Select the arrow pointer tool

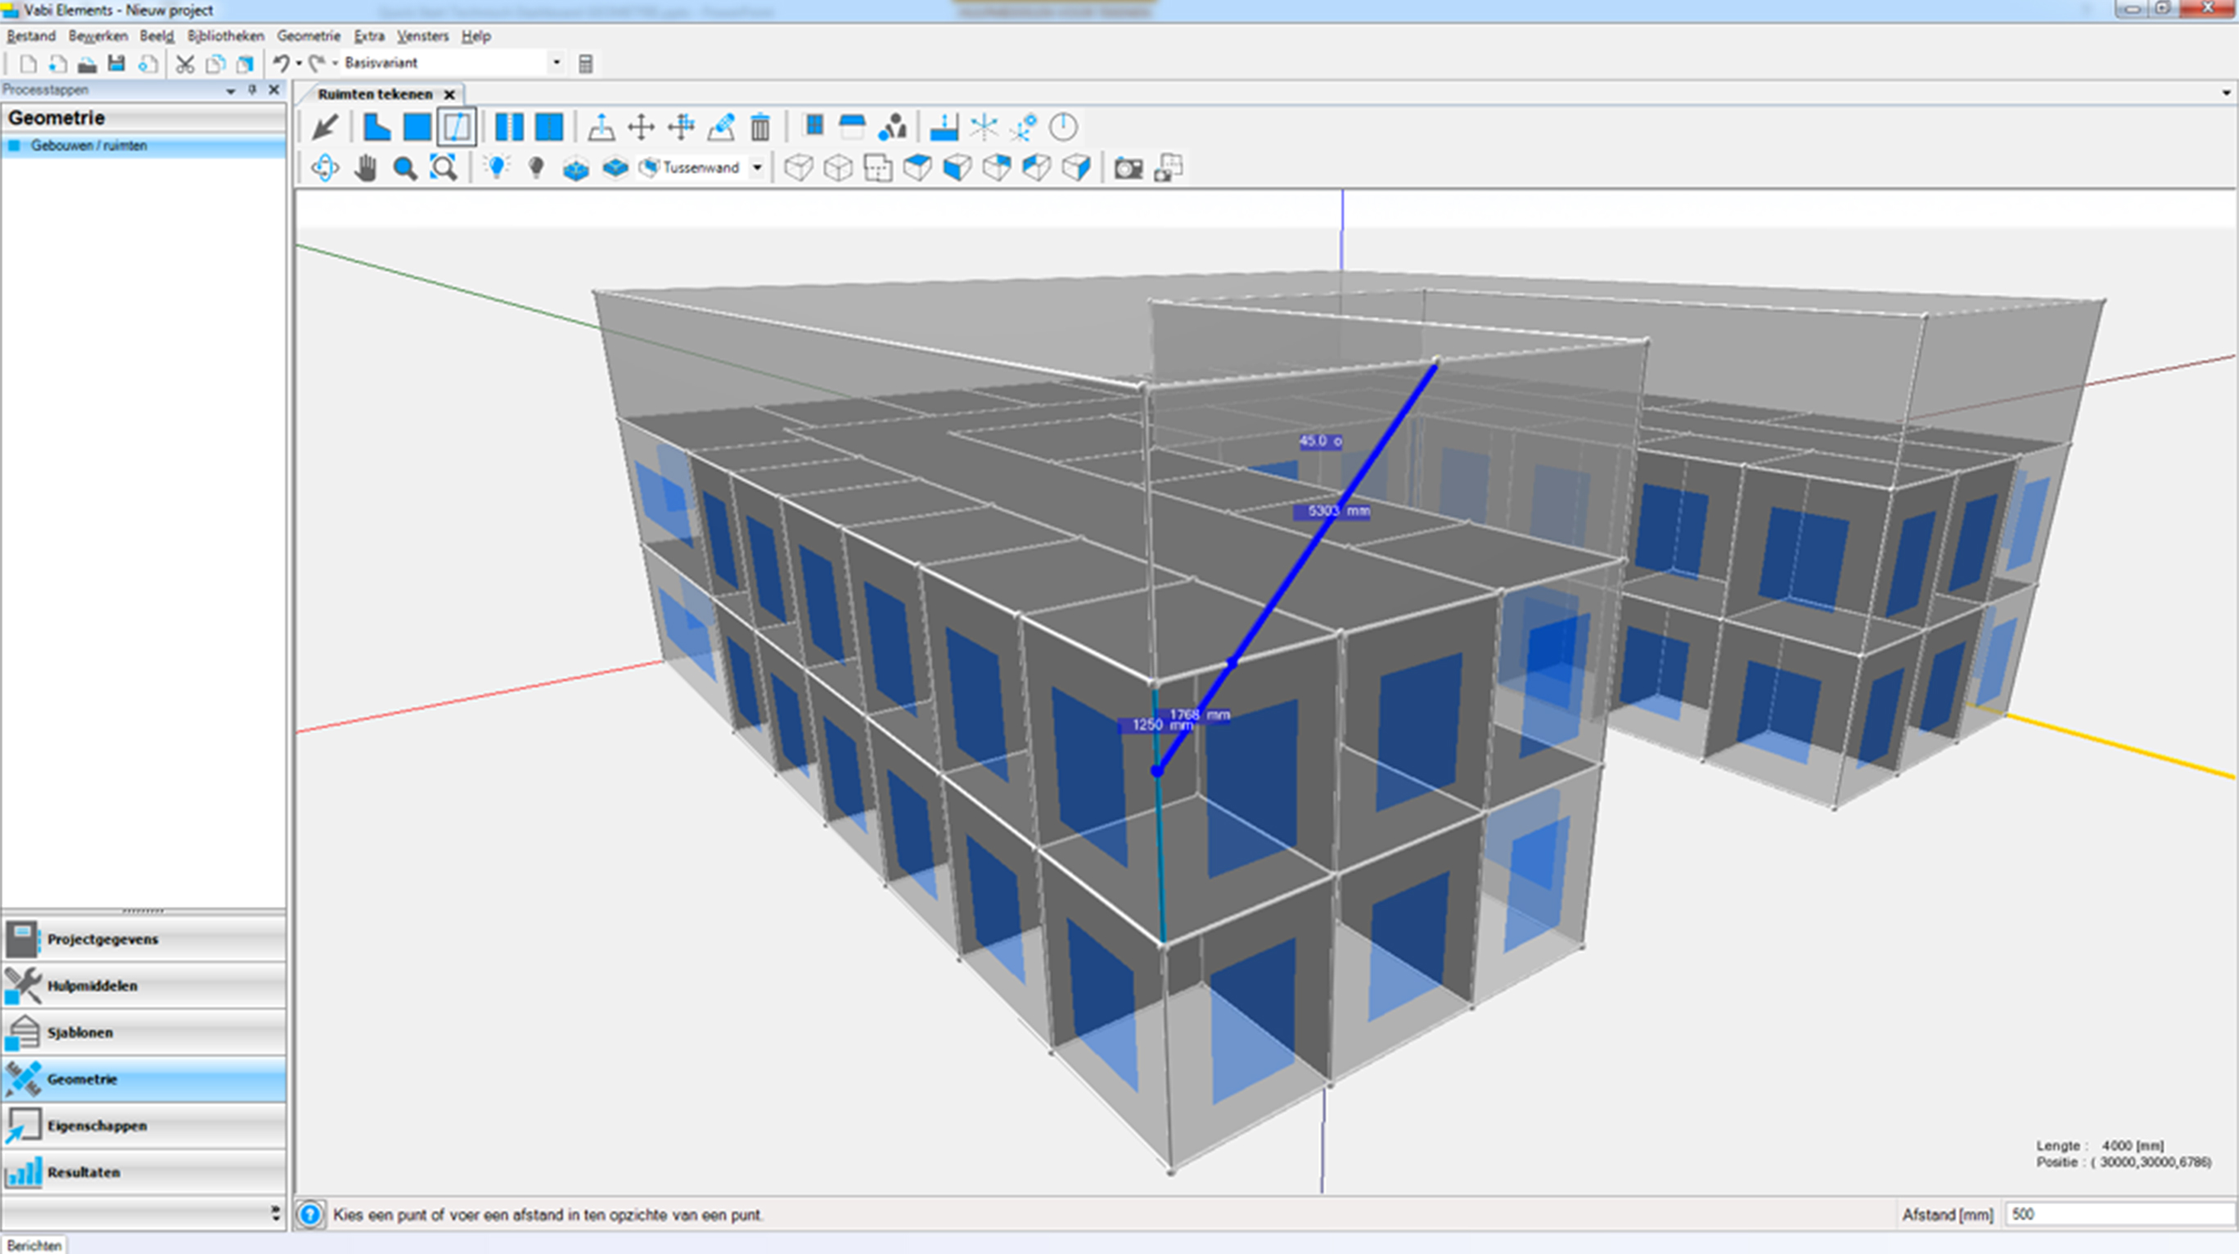click(x=325, y=128)
